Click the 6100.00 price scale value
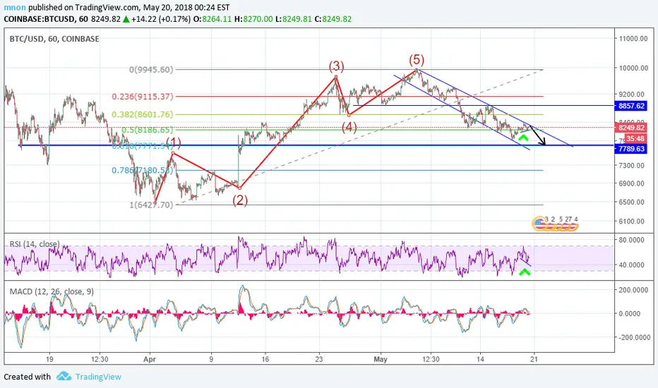658x388 pixels. point(632,221)
